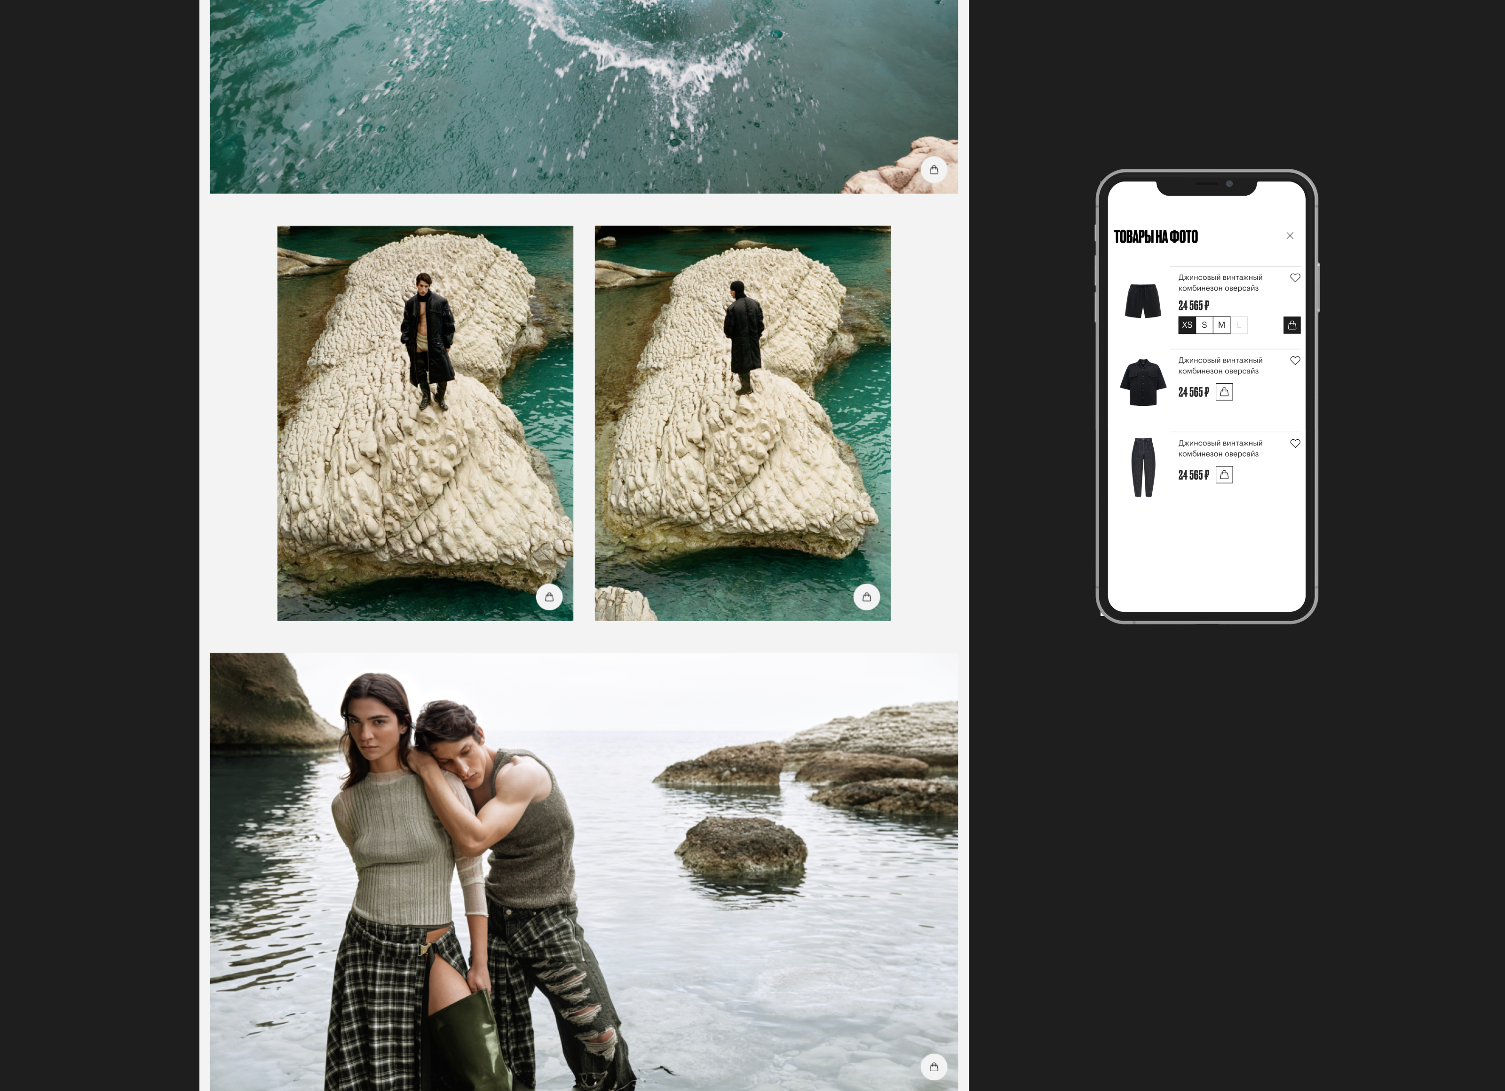Viewport: 1505px width, 1091px height.
Task: Add black shorts to cart using the dark bag button
Action: pos(1291,325)
